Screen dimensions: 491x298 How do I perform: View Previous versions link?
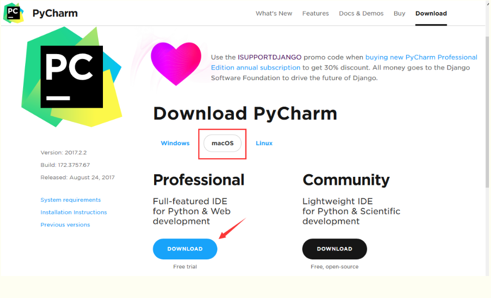point(65,225)
